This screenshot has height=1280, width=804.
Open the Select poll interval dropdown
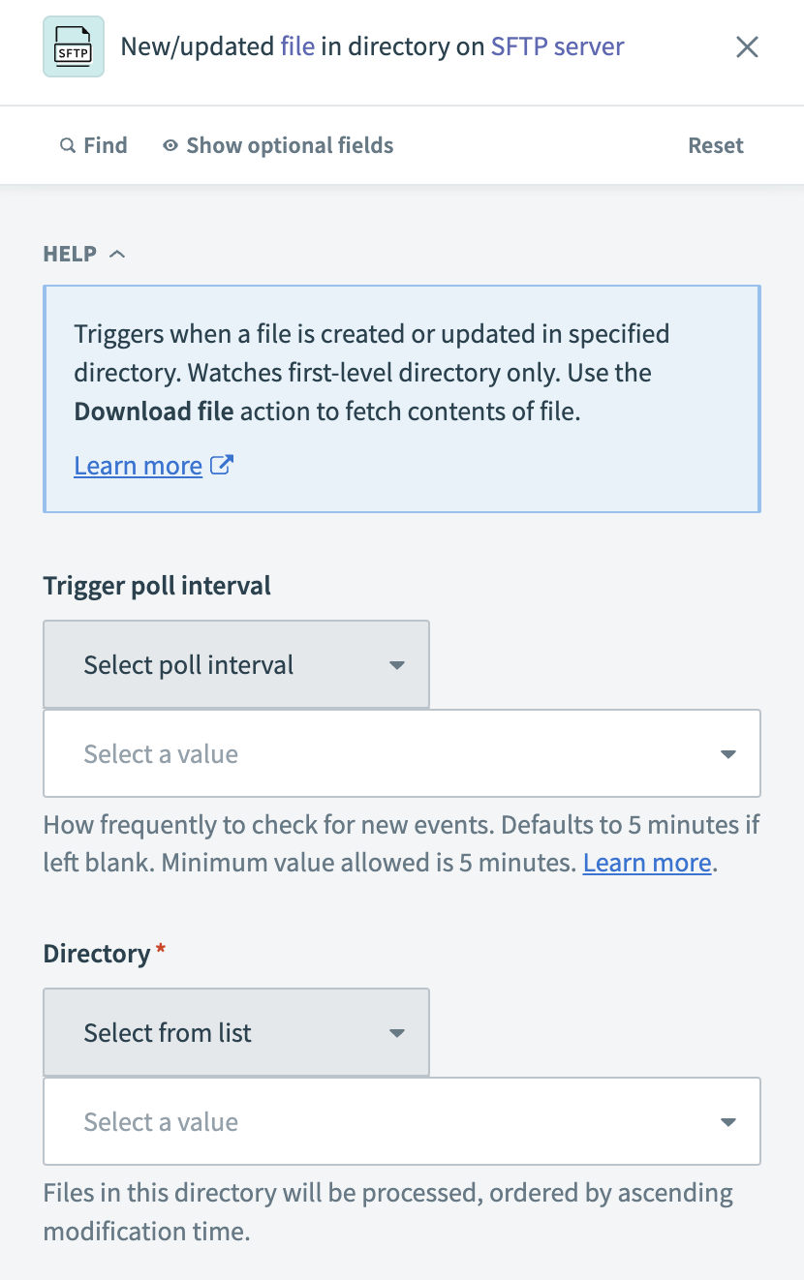click(x=235, y=664)
